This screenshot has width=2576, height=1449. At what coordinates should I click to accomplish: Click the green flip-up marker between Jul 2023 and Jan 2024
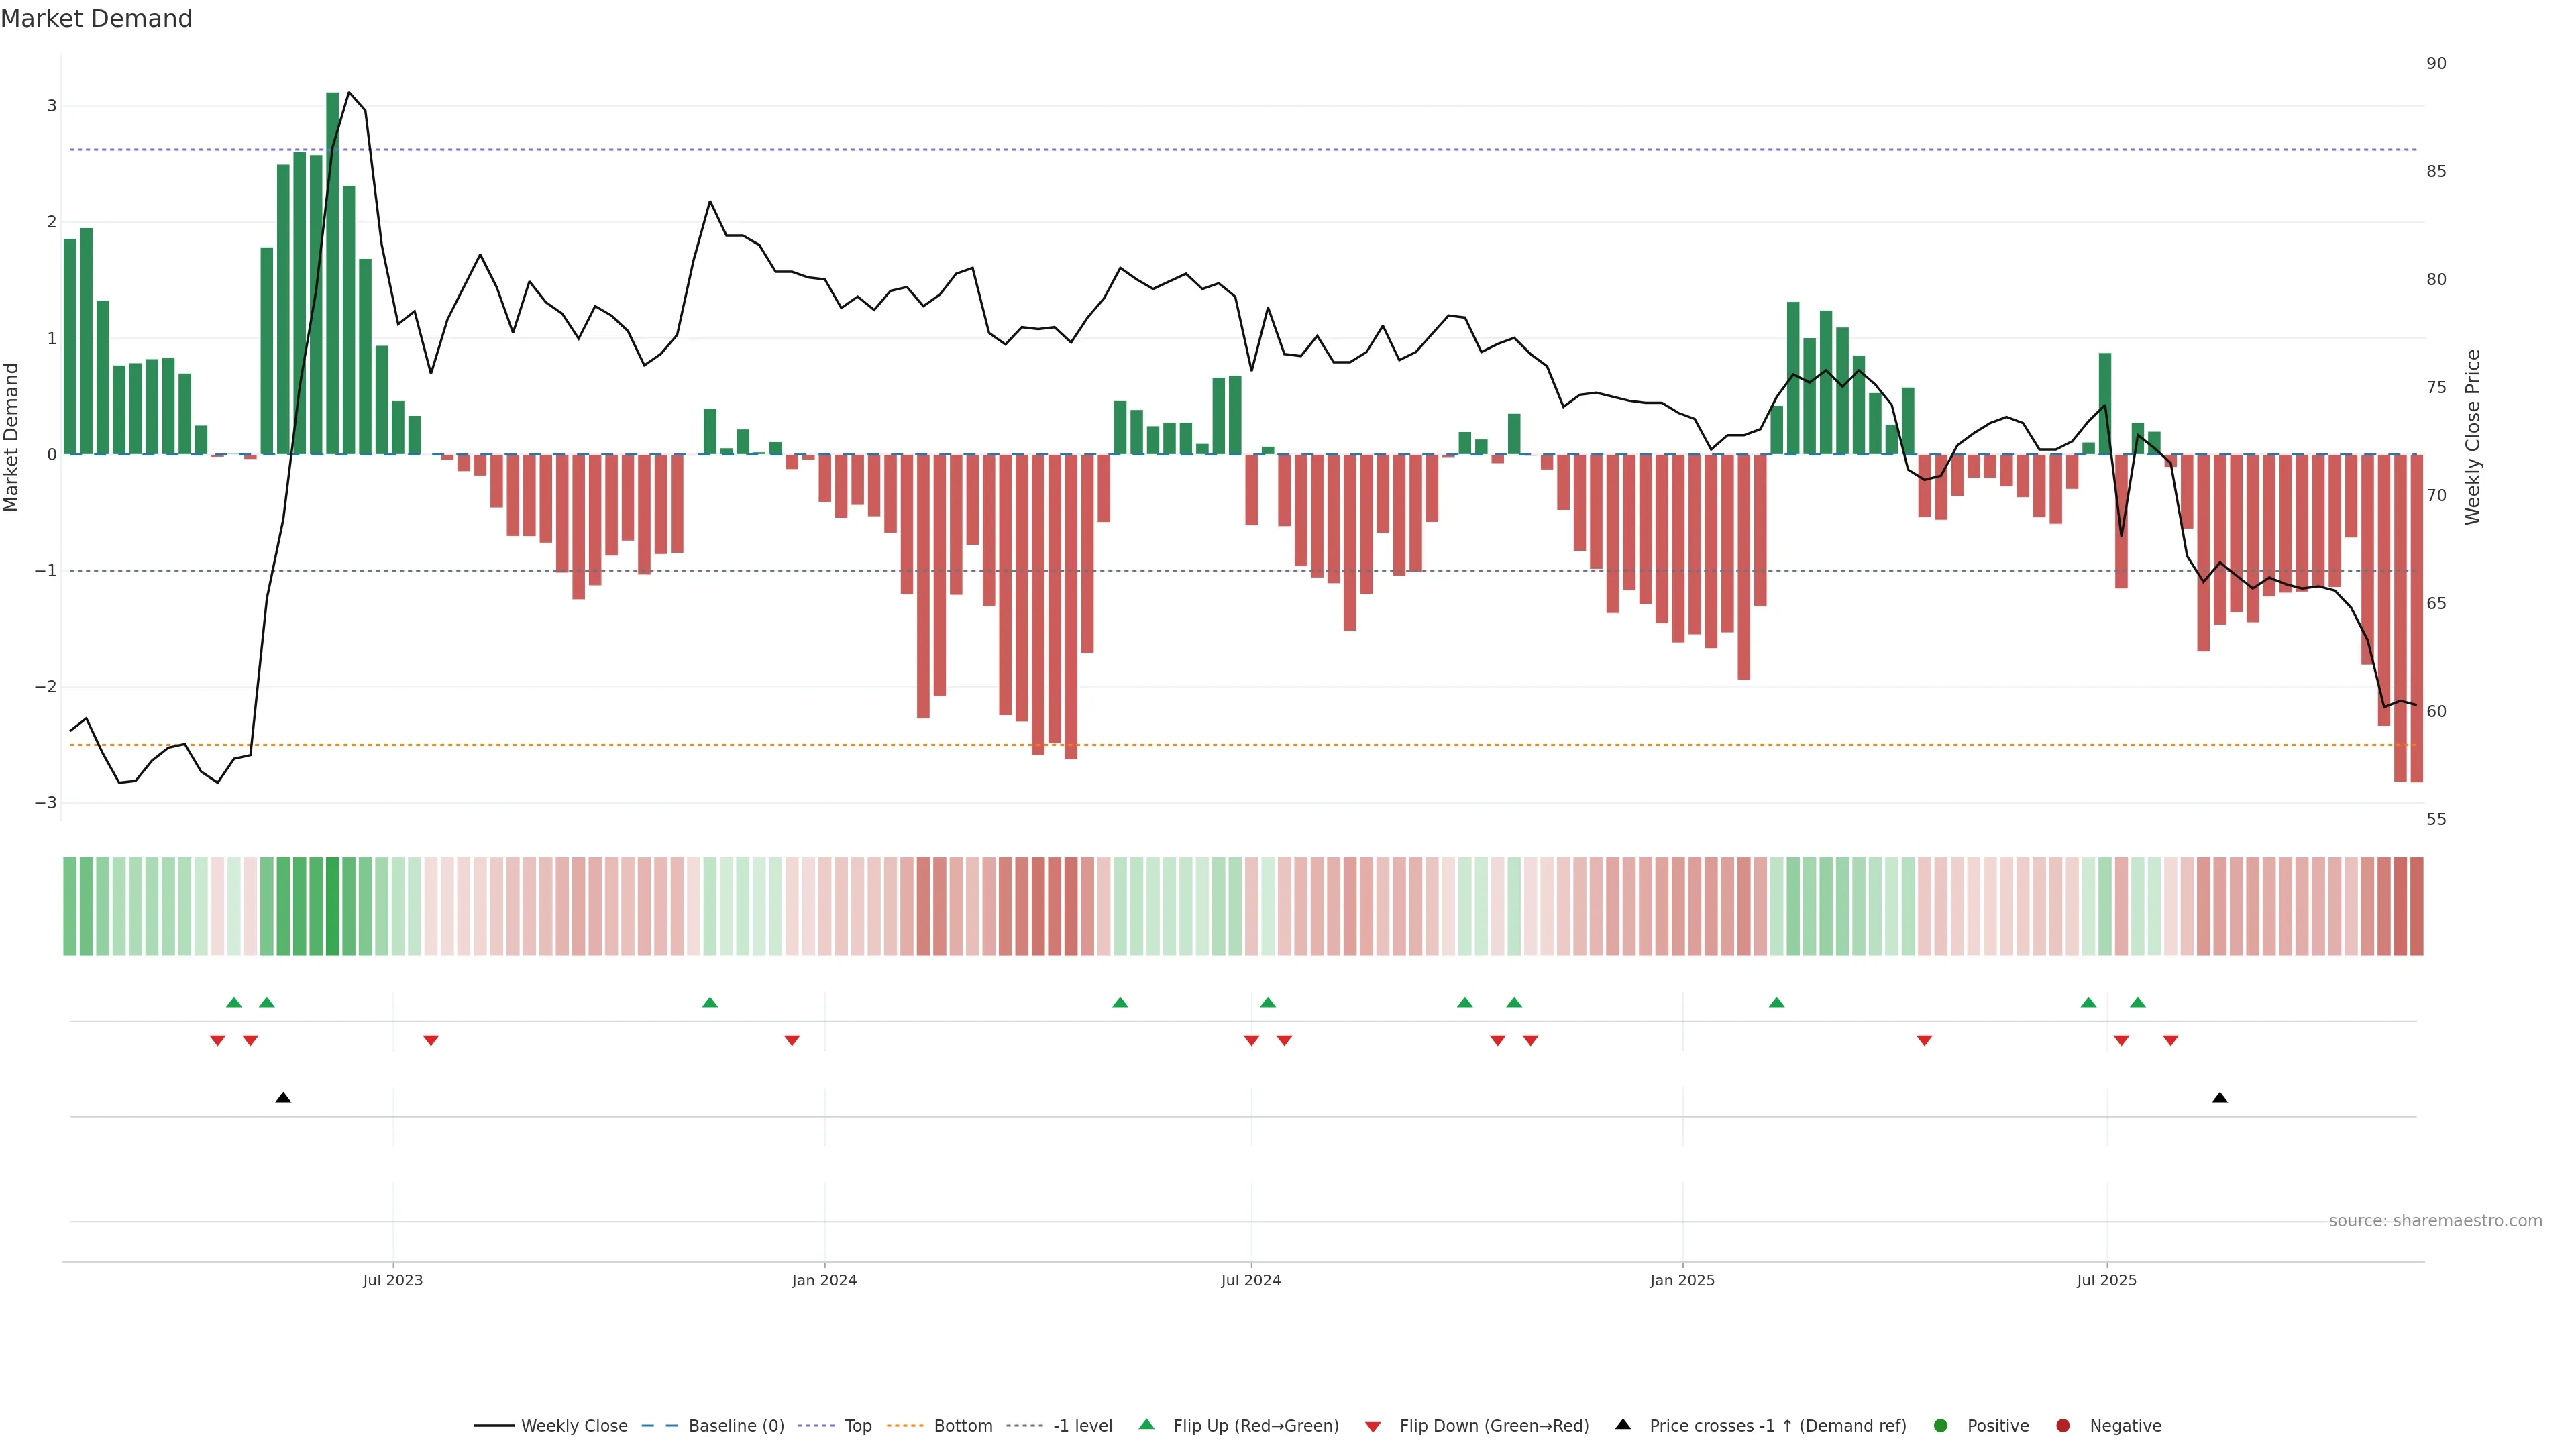(x=710, y=1002)
